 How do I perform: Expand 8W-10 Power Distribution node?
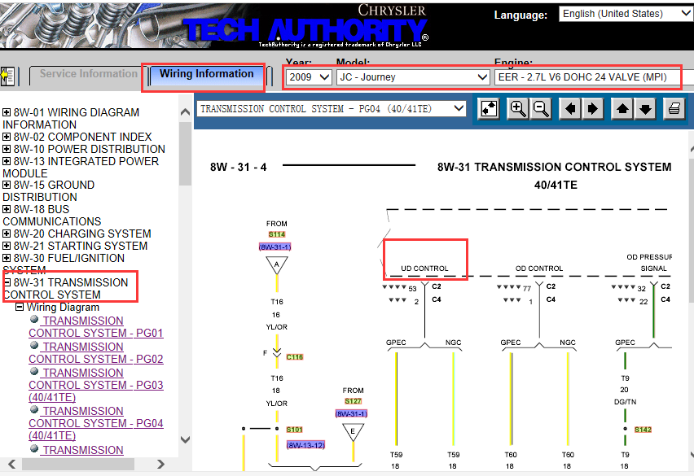pos(7,149)
